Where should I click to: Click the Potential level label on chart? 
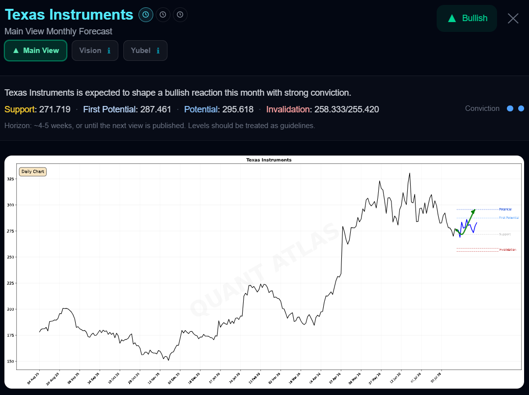pyautogui.click(x=505, y=210)
